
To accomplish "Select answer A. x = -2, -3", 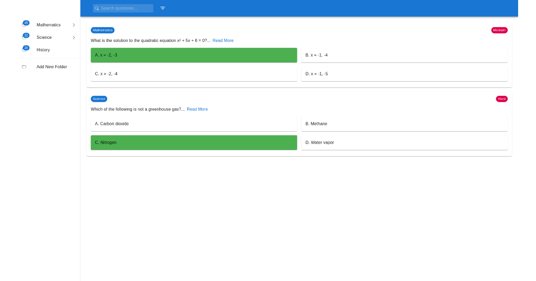I will pos(193,55).
